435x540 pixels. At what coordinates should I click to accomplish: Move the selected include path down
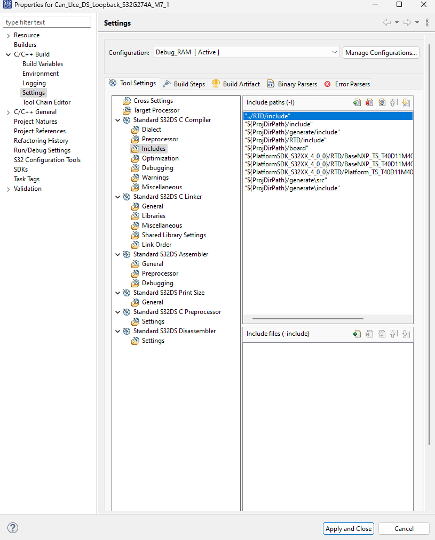point(406,102)
